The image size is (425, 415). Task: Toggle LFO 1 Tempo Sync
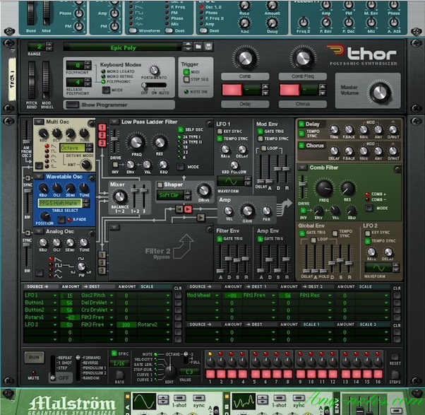point(220,139)
